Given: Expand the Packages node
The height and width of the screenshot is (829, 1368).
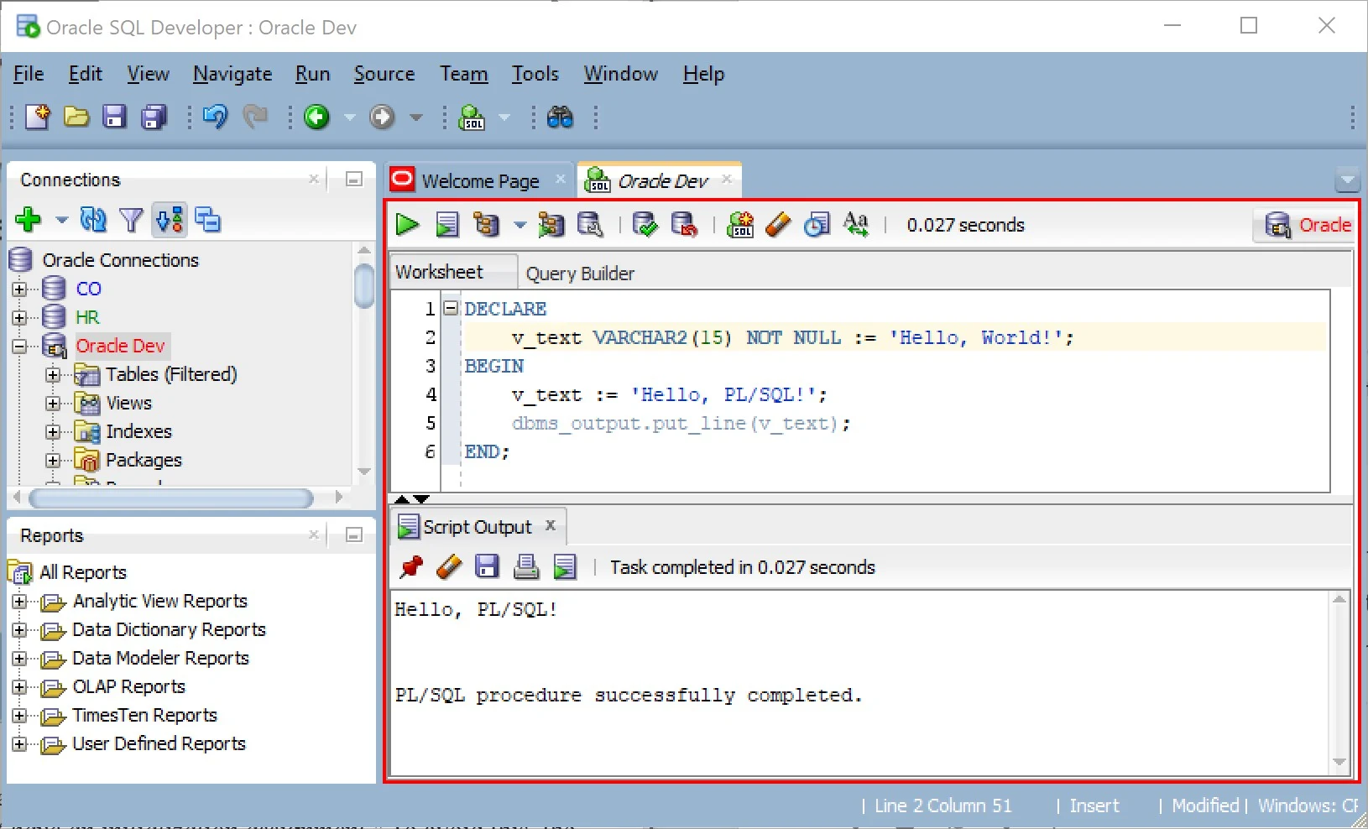Looking at the screenshot, I should coord(54,461).
